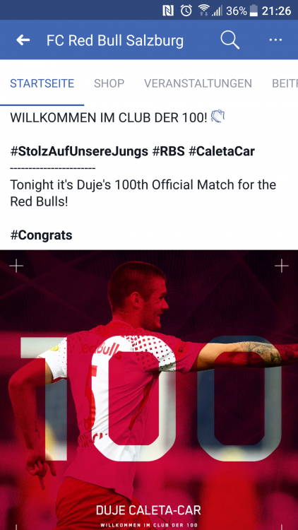Tap the FC Red Bull Salzburg page title
Screen dimensions: 298x530
pos(115,40)
